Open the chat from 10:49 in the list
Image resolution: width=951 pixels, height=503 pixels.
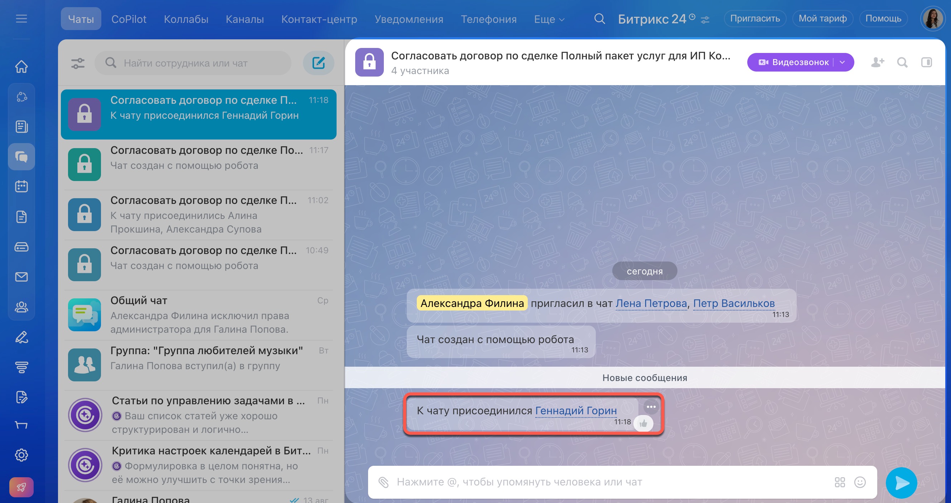click(199, 265)
